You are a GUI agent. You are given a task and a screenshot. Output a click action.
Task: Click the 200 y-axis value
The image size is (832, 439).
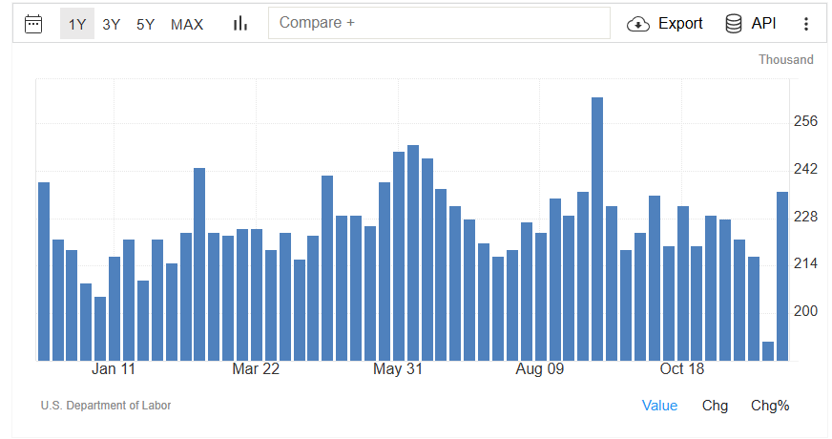click(805, 311)
